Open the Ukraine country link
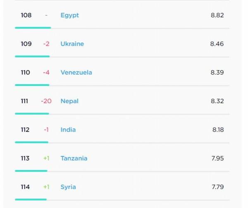Screen dimensions: 248x208 point(72,44)
